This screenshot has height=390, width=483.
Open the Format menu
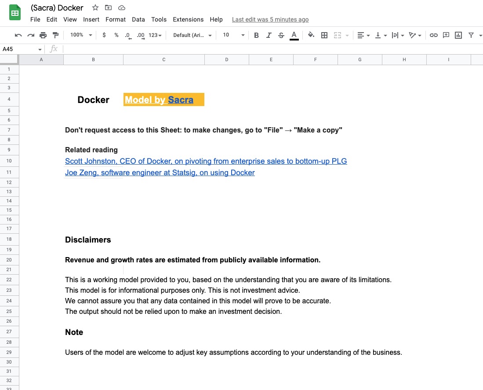(116, 19)
